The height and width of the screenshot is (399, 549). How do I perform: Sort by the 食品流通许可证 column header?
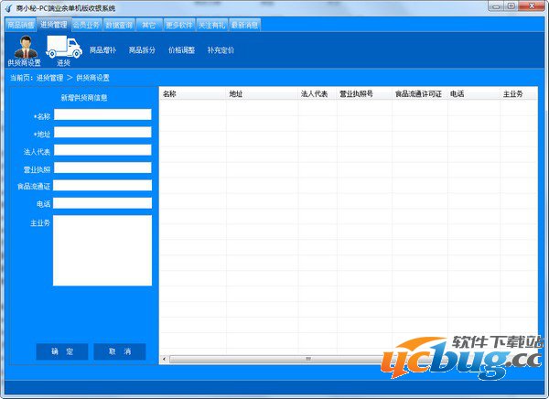420,94
